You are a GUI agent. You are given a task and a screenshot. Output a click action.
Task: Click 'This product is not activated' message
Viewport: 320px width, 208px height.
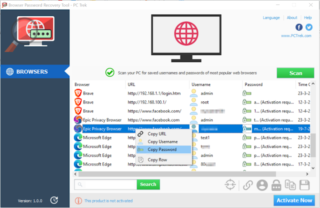point(108,201)
